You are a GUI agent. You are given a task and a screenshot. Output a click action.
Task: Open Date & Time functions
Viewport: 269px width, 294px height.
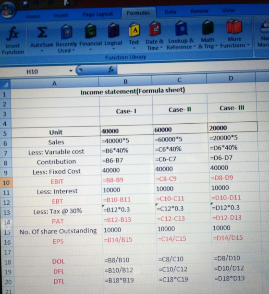155,36
